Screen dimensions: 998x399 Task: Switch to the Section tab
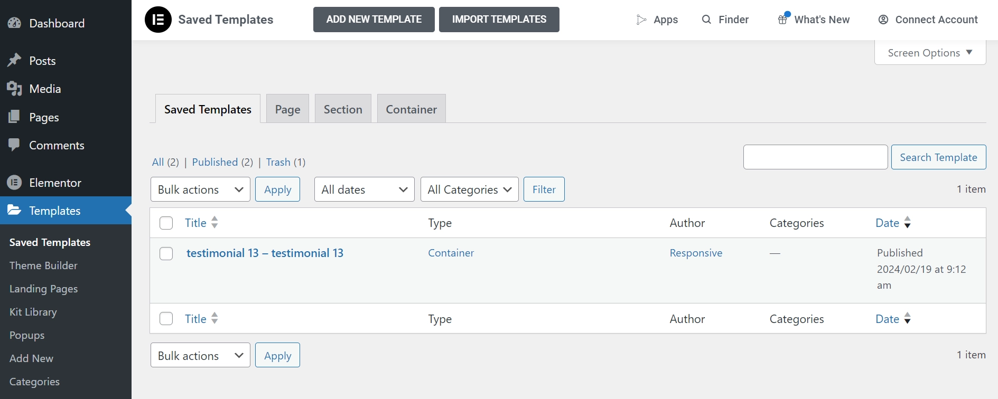point(343,109)
